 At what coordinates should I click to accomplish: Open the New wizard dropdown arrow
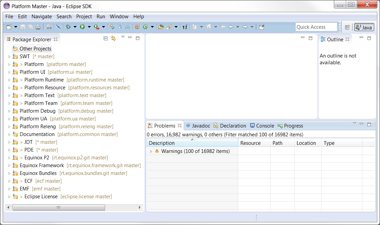(16, 27)
